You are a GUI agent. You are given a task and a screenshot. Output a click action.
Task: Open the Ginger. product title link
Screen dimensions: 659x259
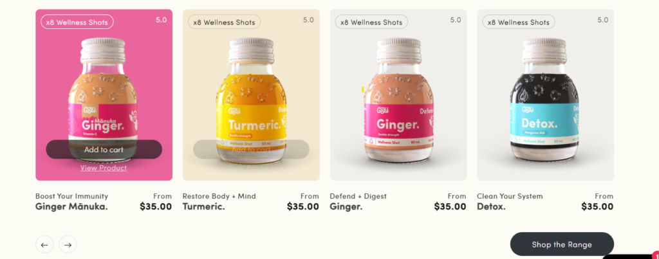(x=346, y=206)
